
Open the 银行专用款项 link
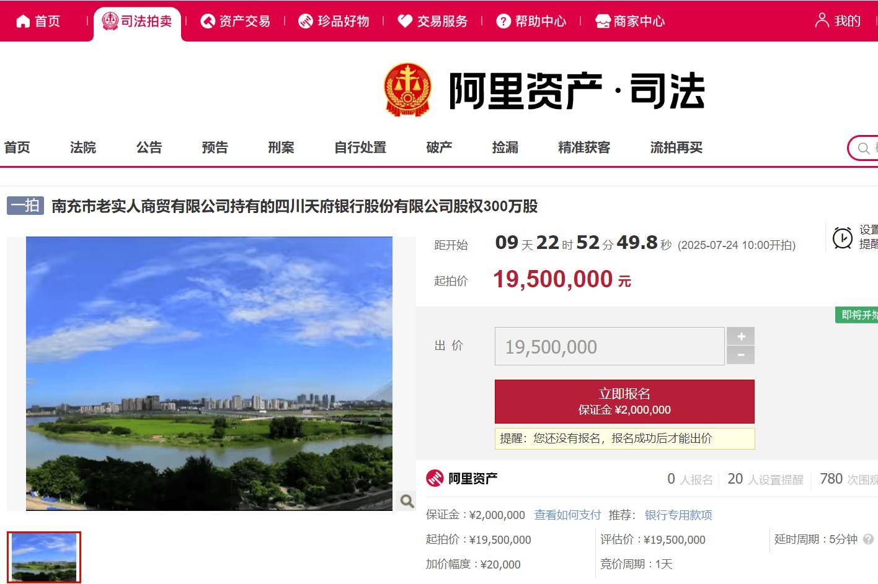pyautogui.click(x=678, y=515)
